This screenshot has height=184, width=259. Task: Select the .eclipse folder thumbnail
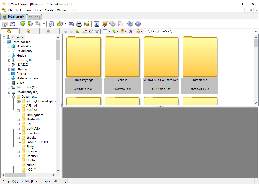[122, 57]
